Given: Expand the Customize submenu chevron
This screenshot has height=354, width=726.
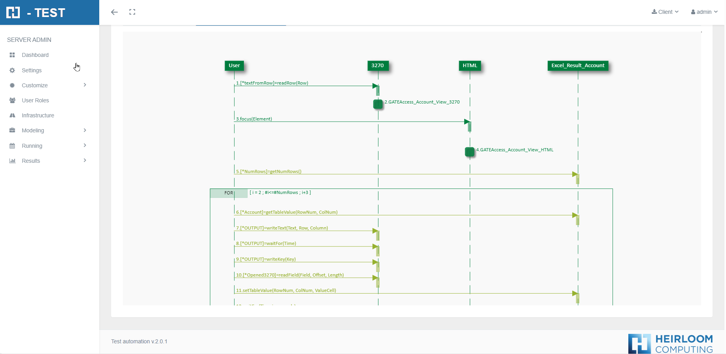Looking at the screenshot, I should pos(85,85).
